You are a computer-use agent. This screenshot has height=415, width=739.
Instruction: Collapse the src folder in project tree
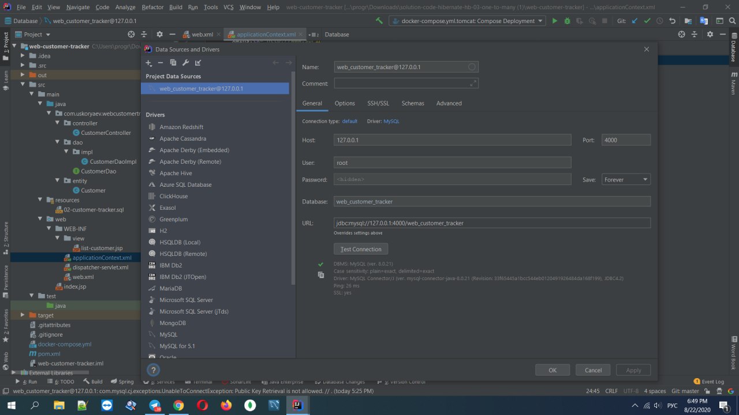pyautogui.click(x=24, y=85)
